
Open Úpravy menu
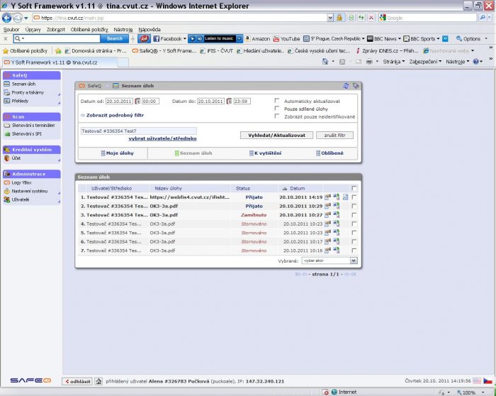pyautogui.click(x=33, y=30)
